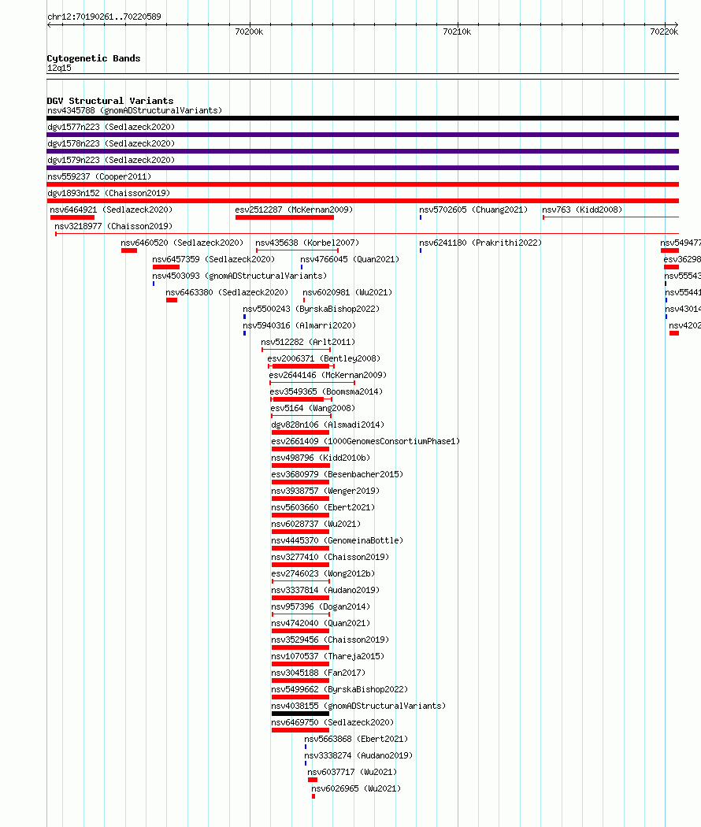Screen dimensions: 701x827
Task: Select nsv6460520 (Sedlazeck2020) variant
Action: tap(182, 243)
